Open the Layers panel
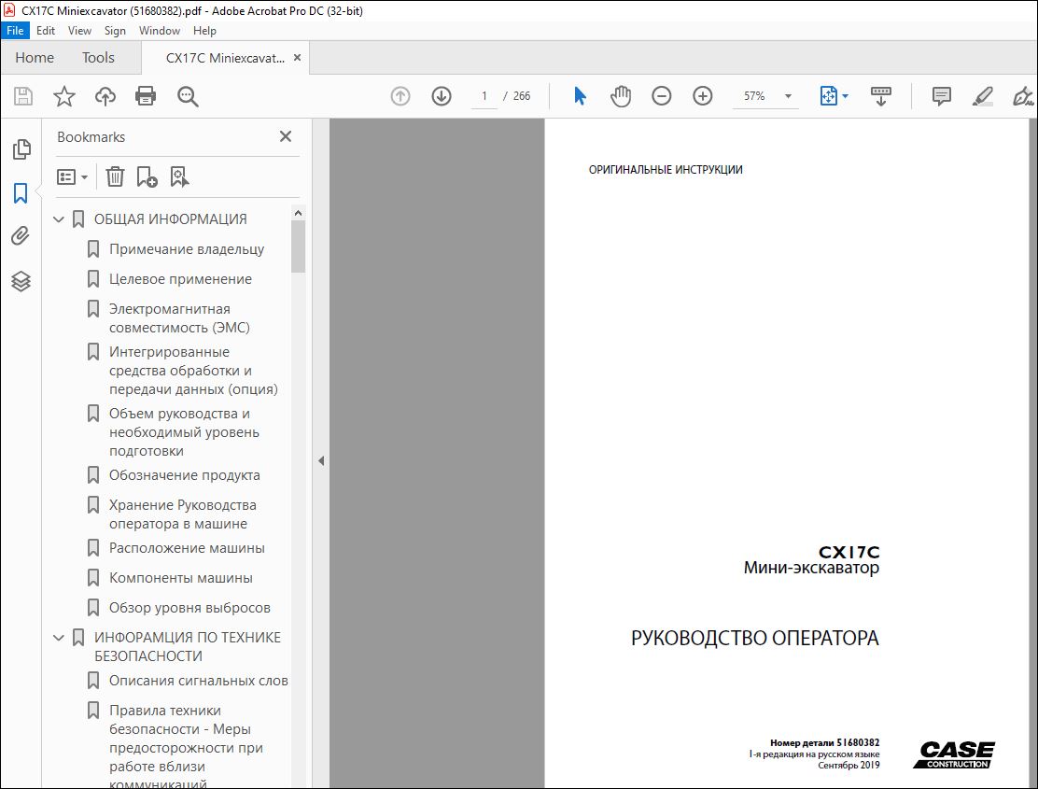The height and width of the screenshot is (789, 1038). (21, 281)
